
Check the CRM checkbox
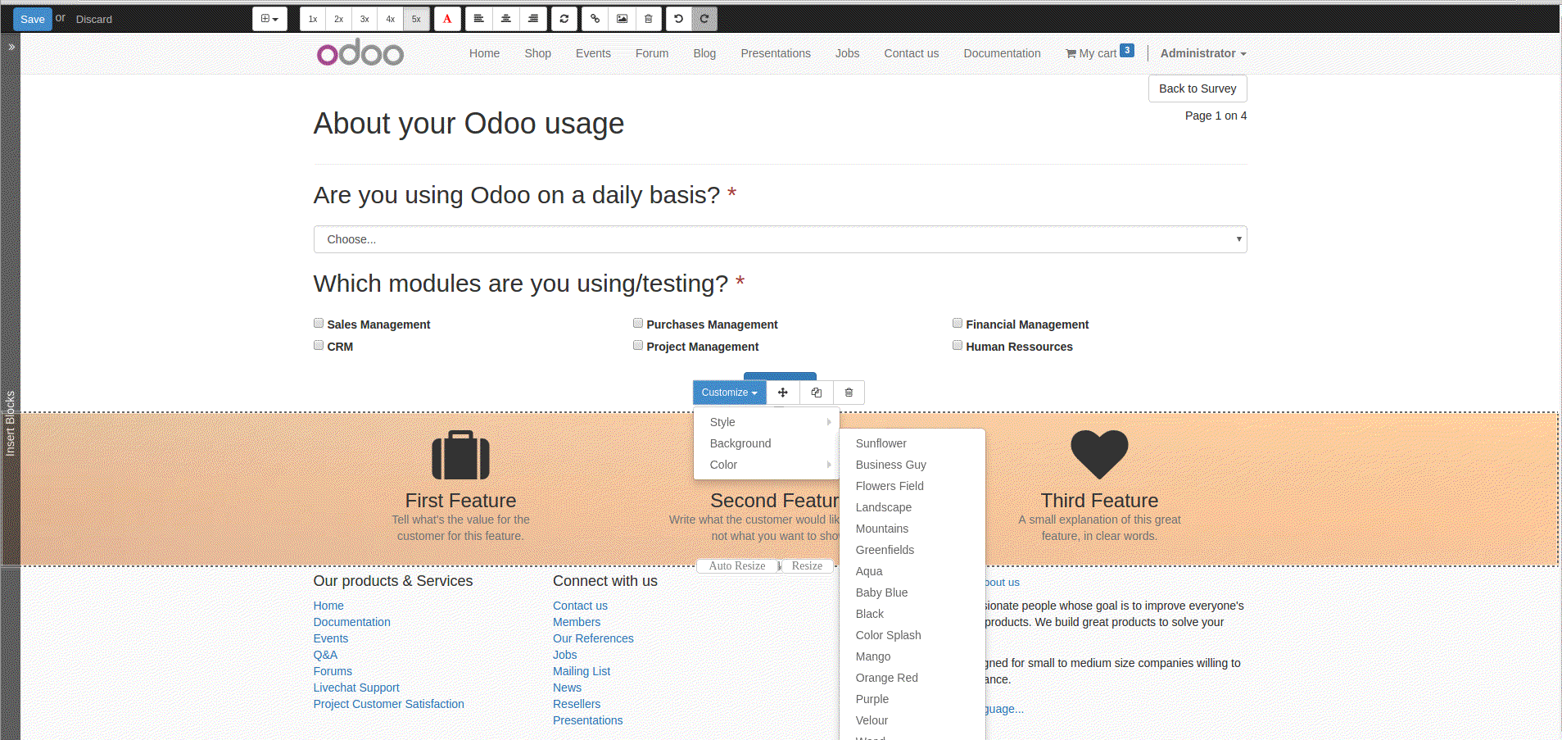click(x=319, y=345)
